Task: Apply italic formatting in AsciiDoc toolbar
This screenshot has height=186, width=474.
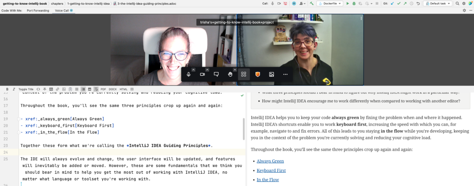Action: [14, 89]
